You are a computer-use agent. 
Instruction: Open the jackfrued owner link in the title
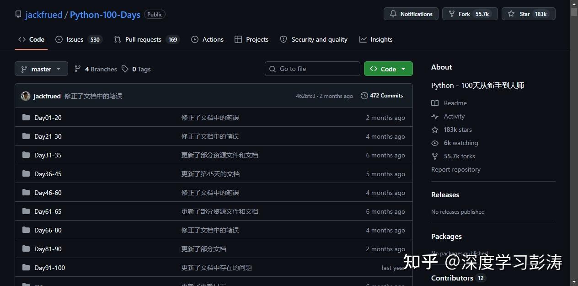(x=44, y=15)
